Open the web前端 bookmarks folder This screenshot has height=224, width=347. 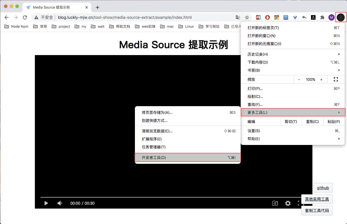[x=145, y=26]
